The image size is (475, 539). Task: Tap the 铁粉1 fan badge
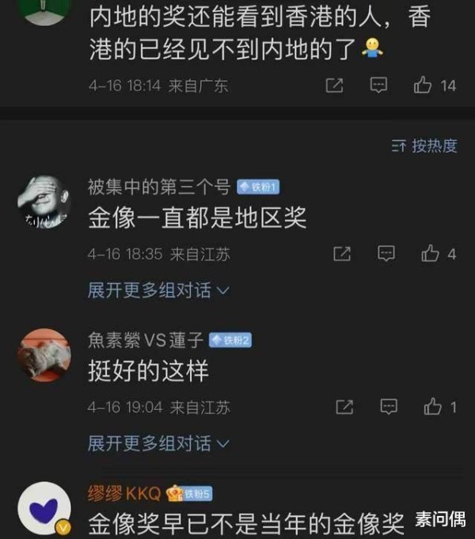pos(258,187)
